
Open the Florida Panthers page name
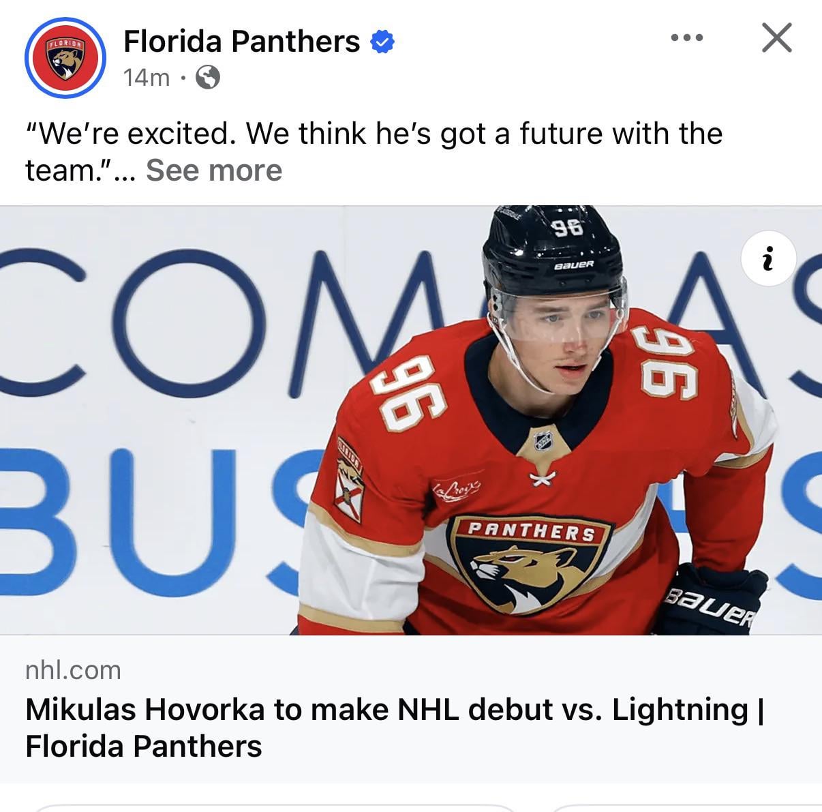(241, 42)
